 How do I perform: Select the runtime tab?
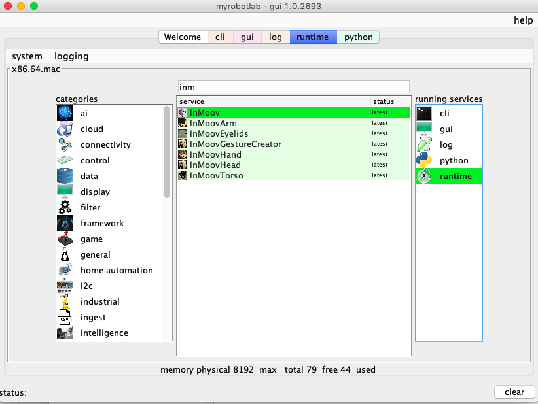pos(313,37)
